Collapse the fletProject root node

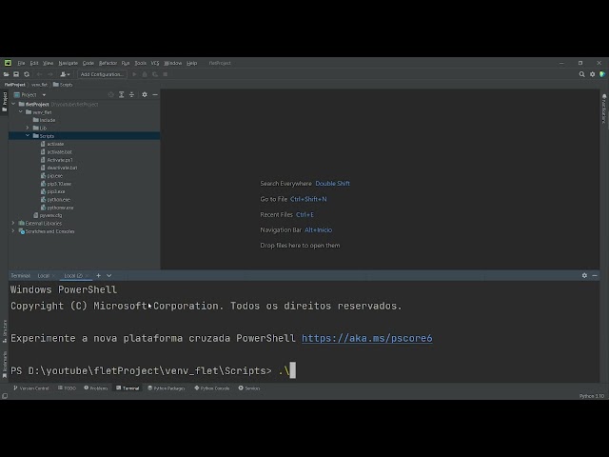[x=13, y=104]
